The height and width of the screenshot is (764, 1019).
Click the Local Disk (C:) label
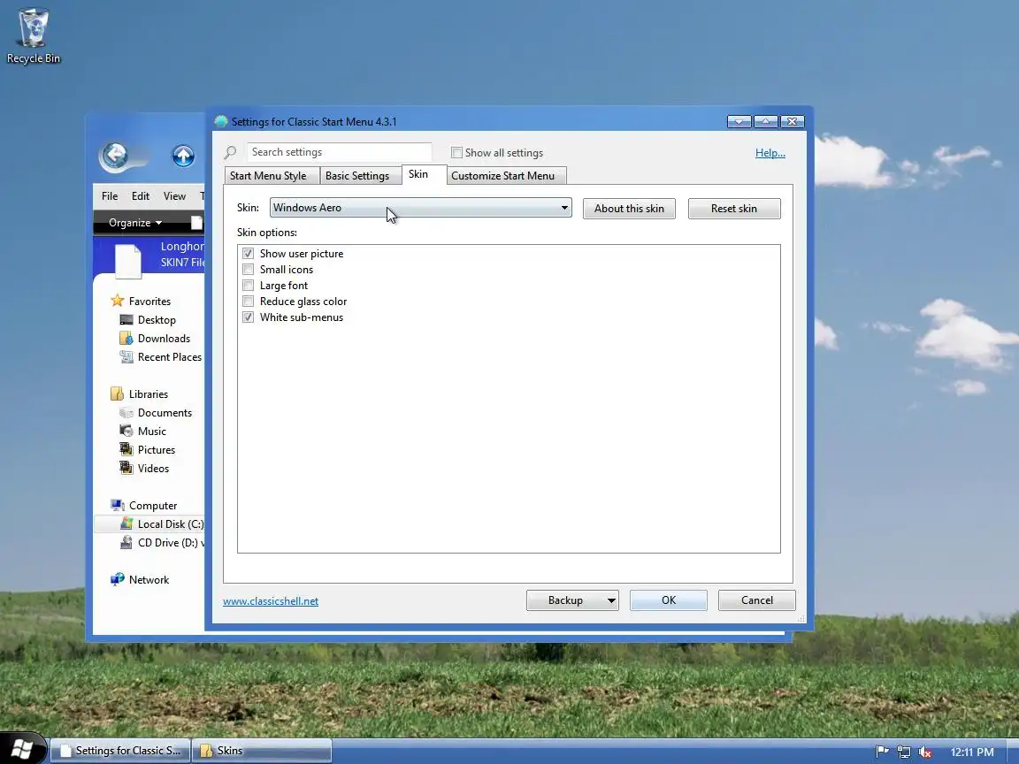[x=170, y=523]
